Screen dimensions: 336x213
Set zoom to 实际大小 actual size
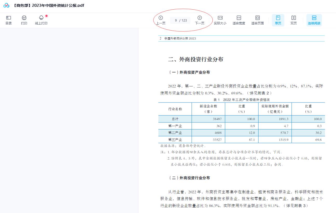[x=220, y=20]
